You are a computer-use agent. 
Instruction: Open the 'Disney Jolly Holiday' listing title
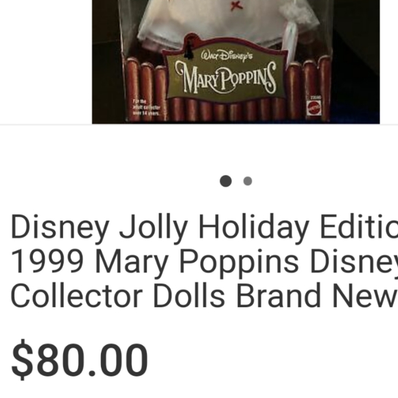coord(204,261)
